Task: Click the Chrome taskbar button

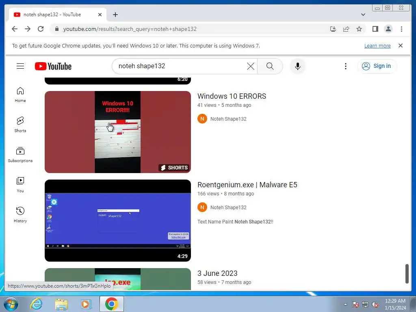Action: 111,304
